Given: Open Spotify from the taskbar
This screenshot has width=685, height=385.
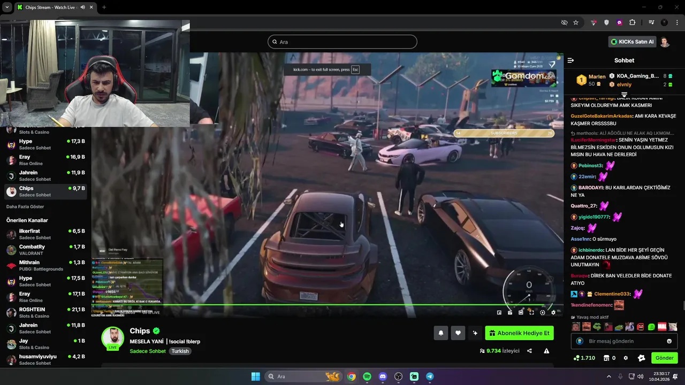Looking at the screenshot, I should point(367,376).
